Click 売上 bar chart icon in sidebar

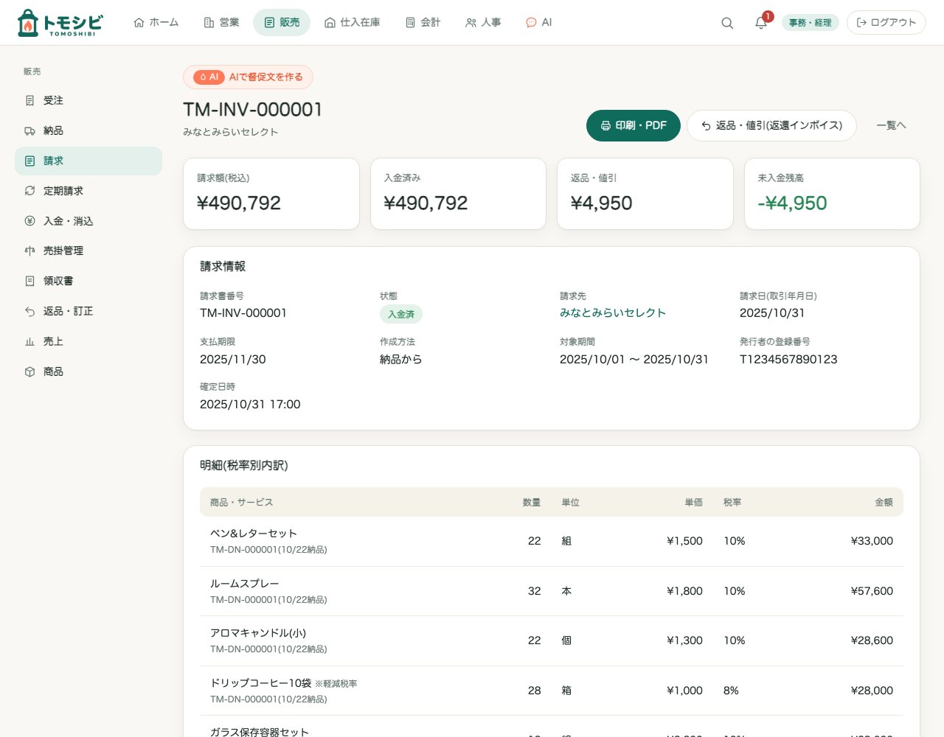[29, 341]
